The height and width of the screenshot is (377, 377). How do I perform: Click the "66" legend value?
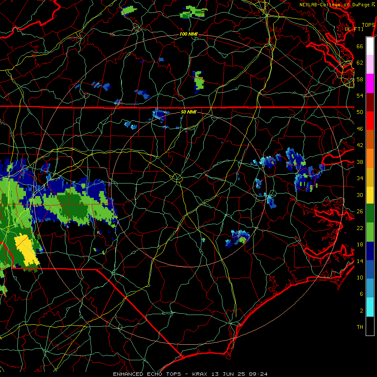(x=360, y=46)
